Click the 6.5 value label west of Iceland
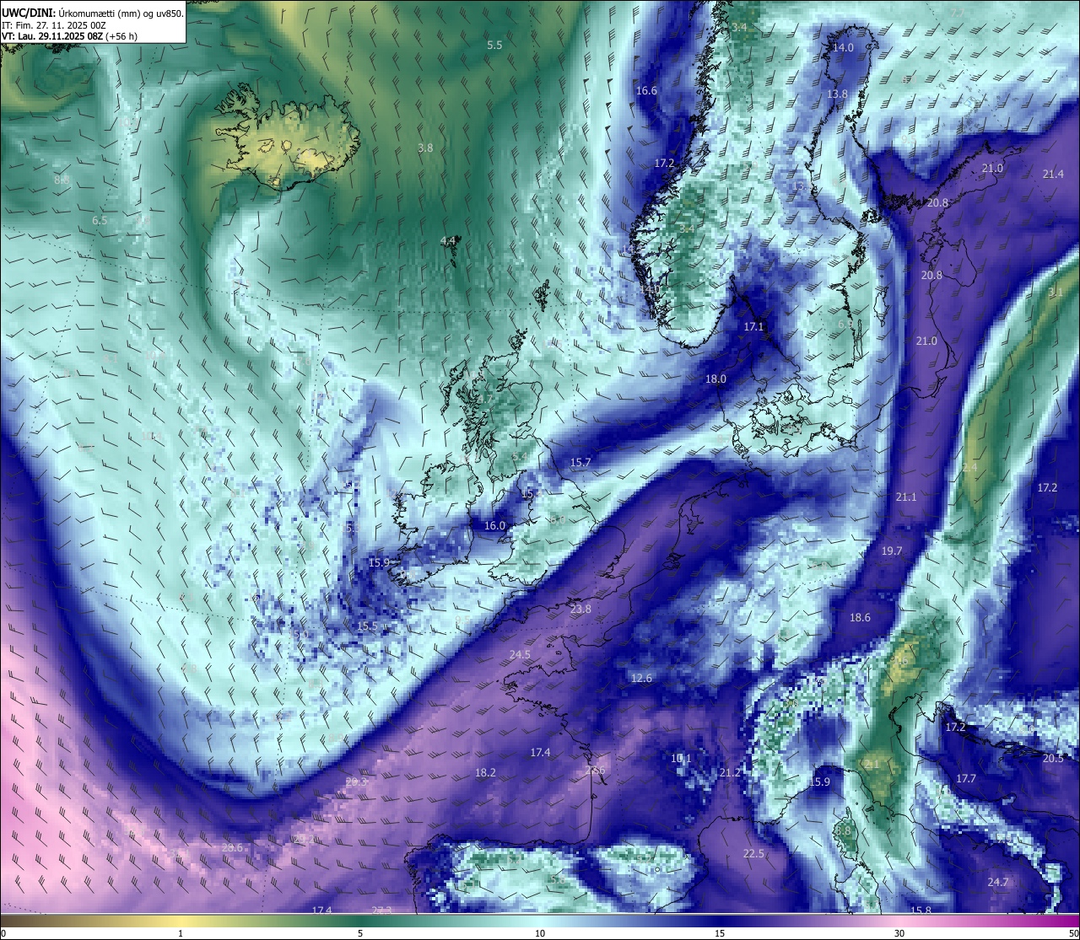This screenshot has height=940, width=1080. (100, 221)
